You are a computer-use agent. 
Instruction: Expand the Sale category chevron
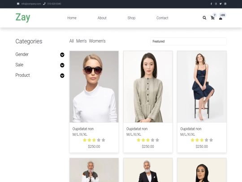[x=62, y=65]
